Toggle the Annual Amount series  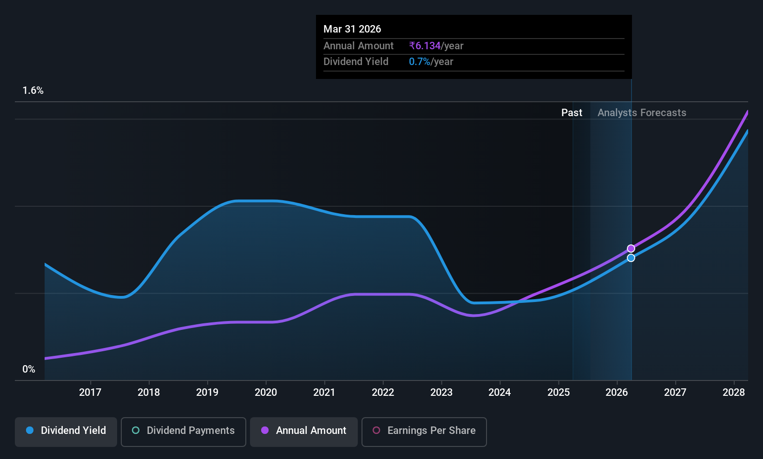pyautogui.click(x=304, y=432)
